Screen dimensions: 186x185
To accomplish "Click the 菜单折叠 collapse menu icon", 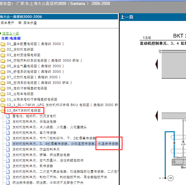I will click(x=20, y=23).
